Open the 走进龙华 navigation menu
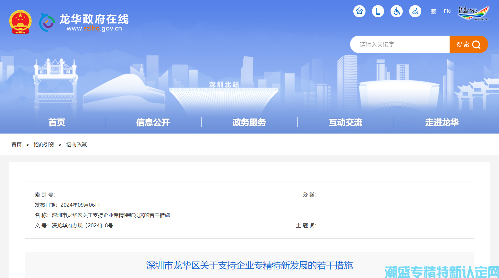The image size is (499, 278). [x=442, y=122]
